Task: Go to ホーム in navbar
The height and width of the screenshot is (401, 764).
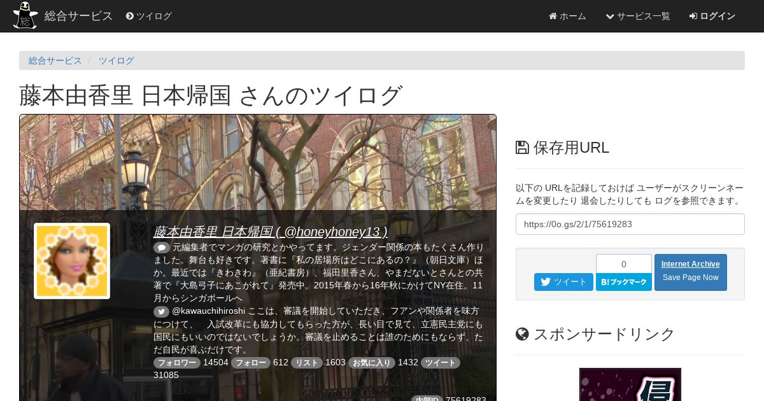Action: [567, 16]
